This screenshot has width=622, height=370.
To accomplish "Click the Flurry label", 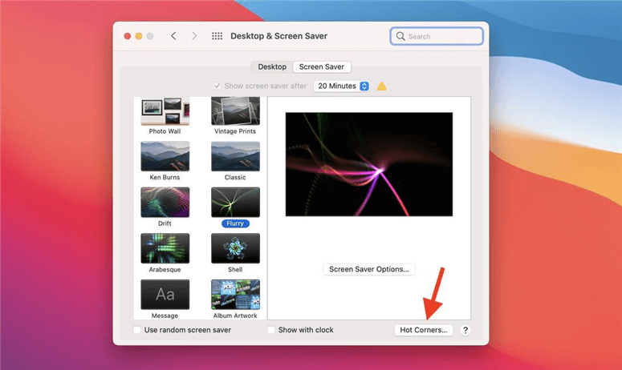I will tap(235, 223).
